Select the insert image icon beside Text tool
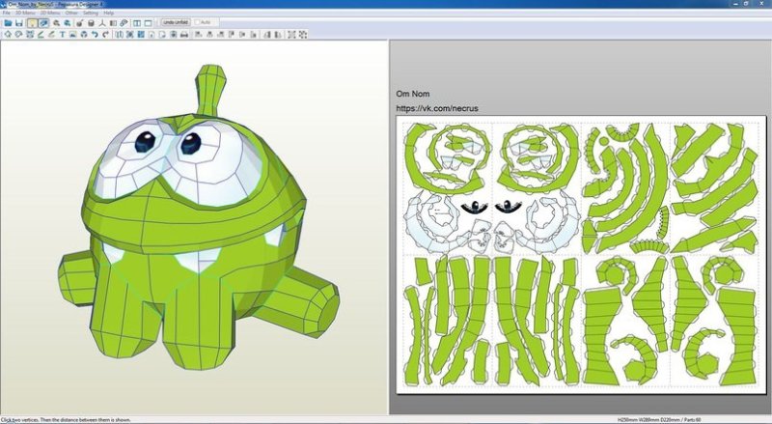The image size is (772, 424). click(72, 35)
